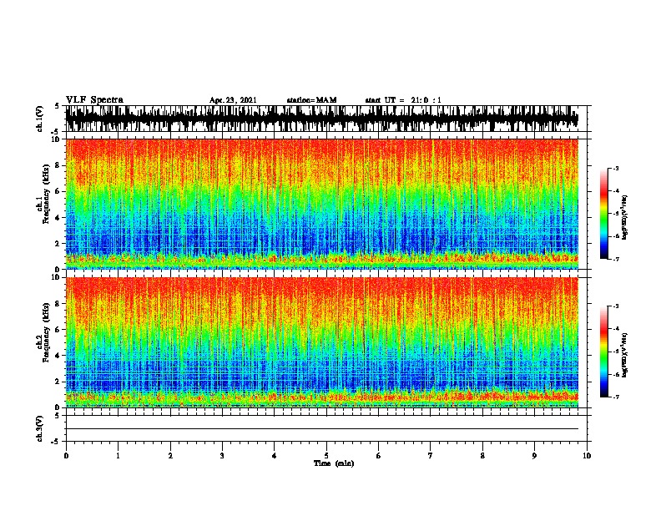Click the "VLF Spectra" plot title
The height and width of the screenshot is (511, 661).
pos(94,100)
